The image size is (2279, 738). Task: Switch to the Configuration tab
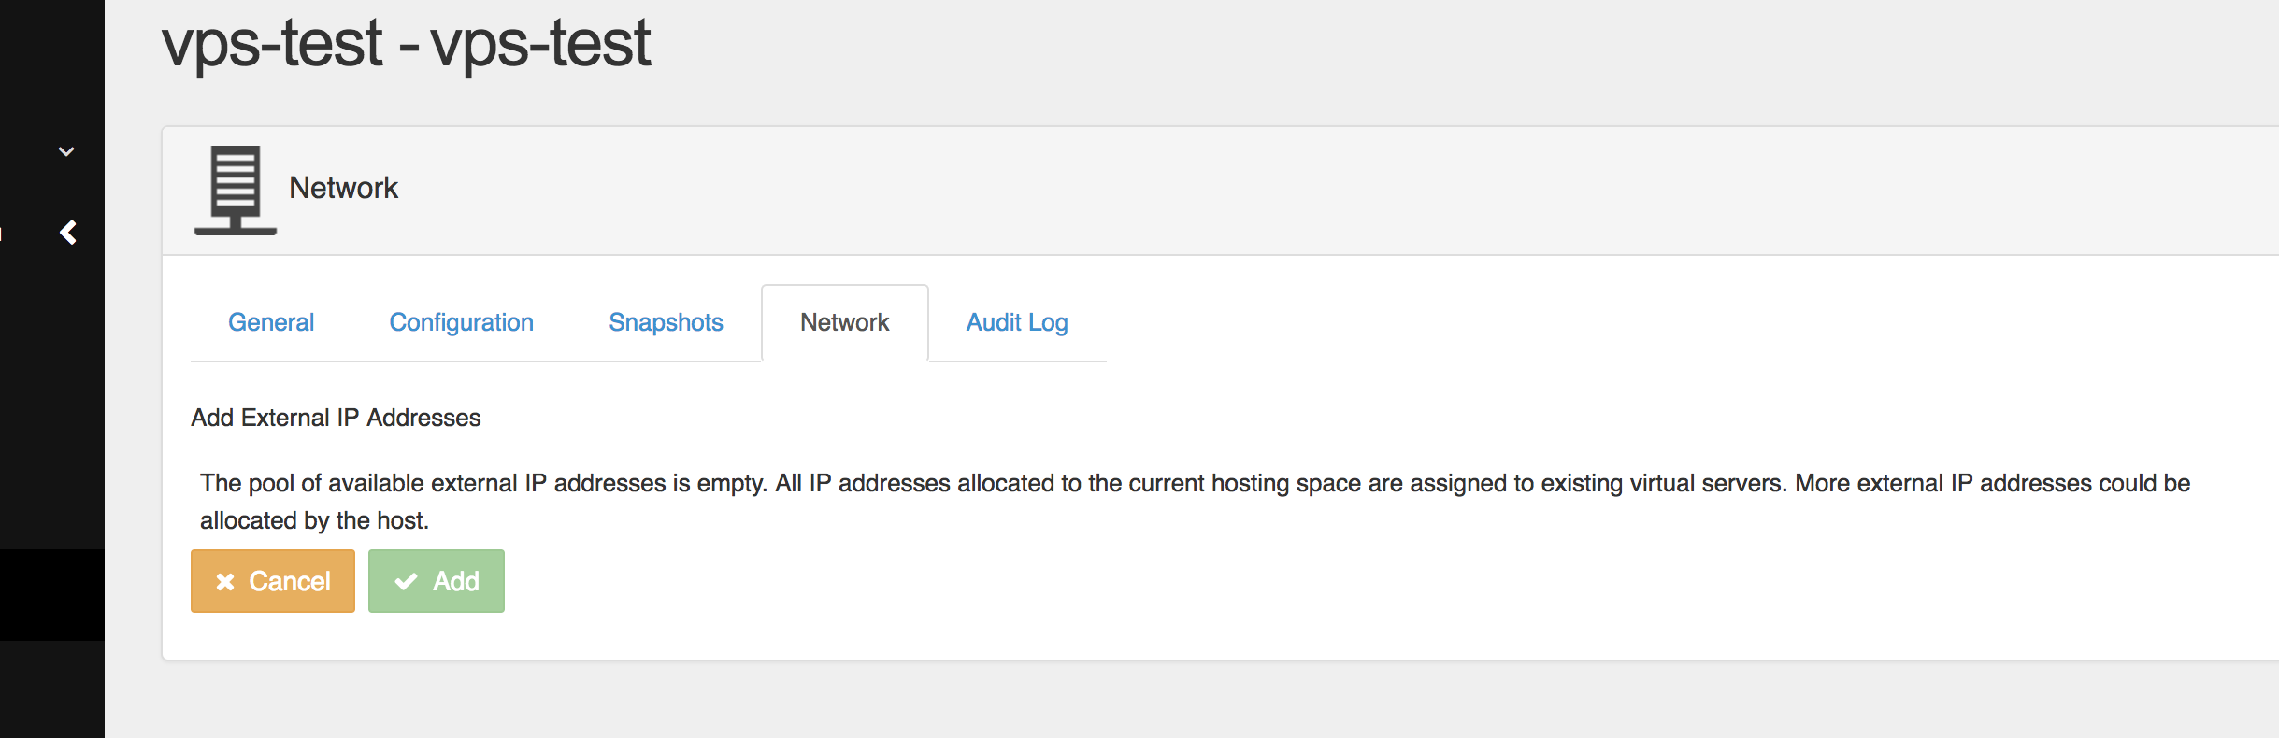[x=461, y=322]
